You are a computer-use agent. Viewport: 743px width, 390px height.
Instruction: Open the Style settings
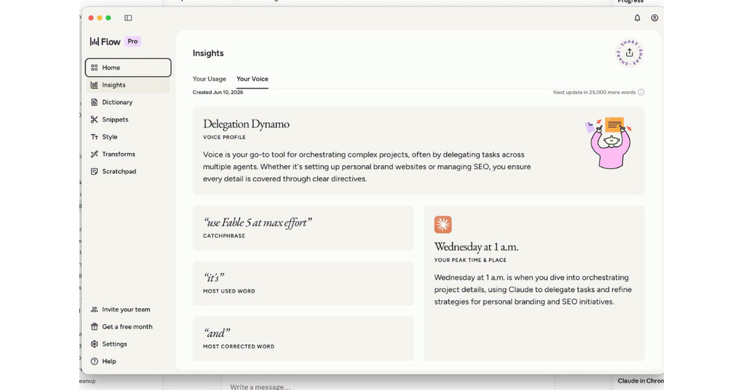pyautogui.click(x=128, y=137)
